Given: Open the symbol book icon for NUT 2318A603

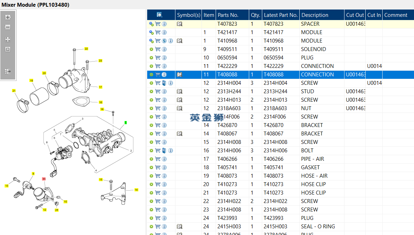Looking at the screenshot, I should click(x=180, y=108).
